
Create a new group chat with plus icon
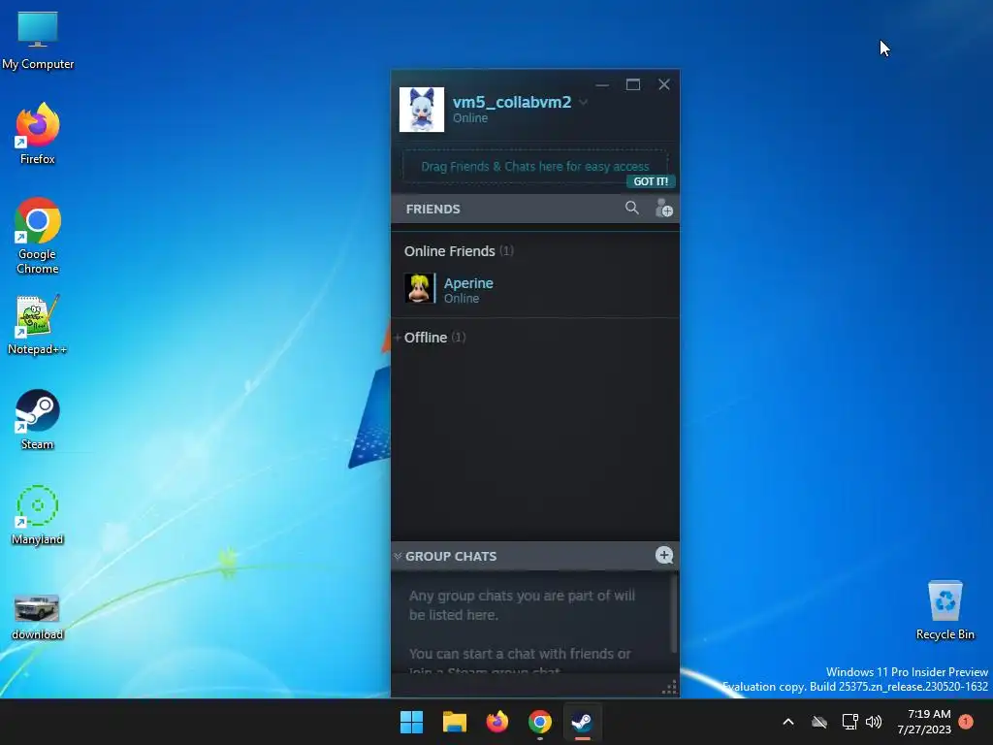663,556
